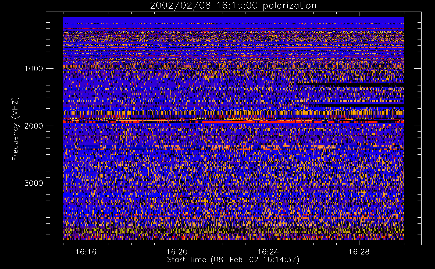Click the bright red emission band near 2000 MHz
The width and height of the screenshot is (435, 269).
point(233,122)
